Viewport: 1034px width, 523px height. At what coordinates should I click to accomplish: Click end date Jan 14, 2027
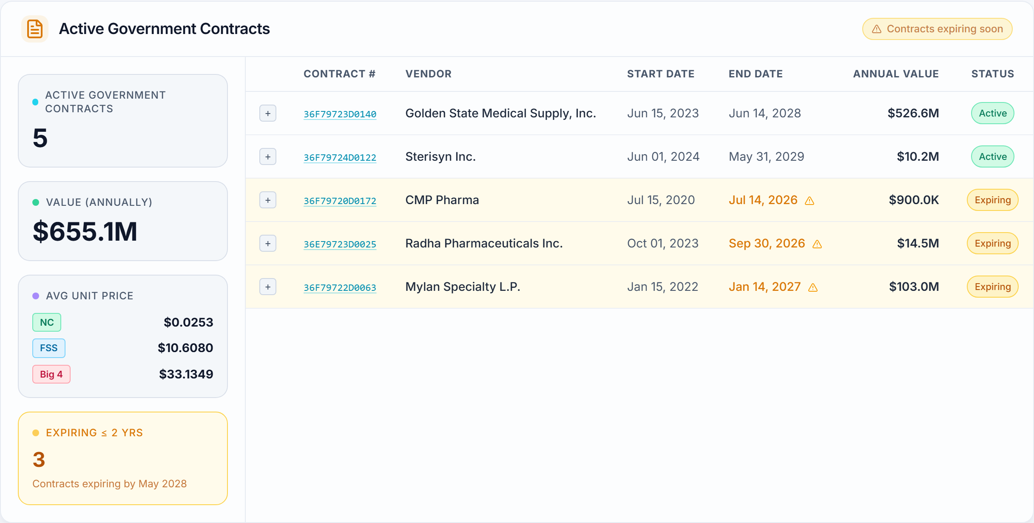coord(765,287)
